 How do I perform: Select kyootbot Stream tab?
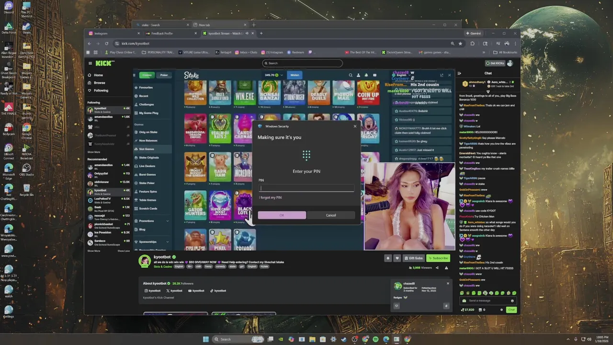click(227, 33)
